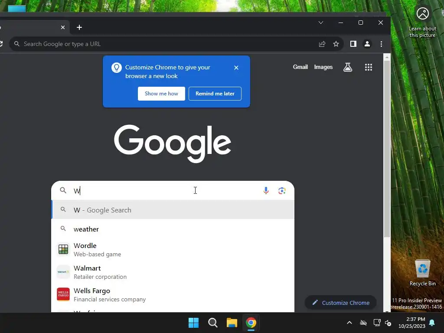Click the Customize Chrome button
The width and height of the screenshot is (444, 333).
(x=341, y=303)
